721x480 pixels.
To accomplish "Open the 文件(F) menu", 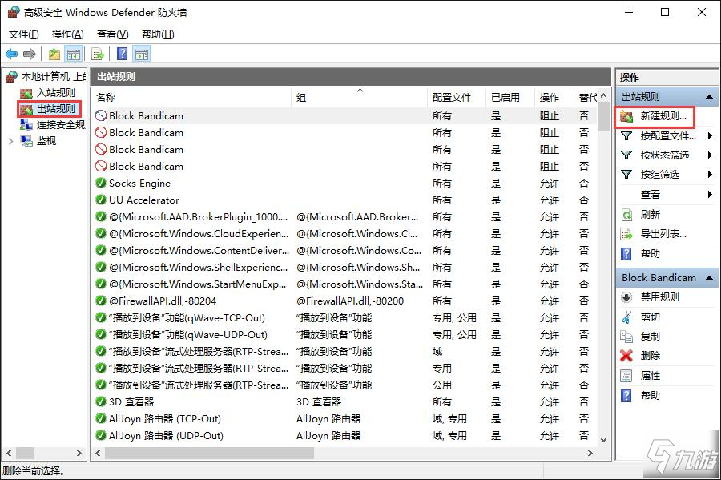I will tap(23, 34).
